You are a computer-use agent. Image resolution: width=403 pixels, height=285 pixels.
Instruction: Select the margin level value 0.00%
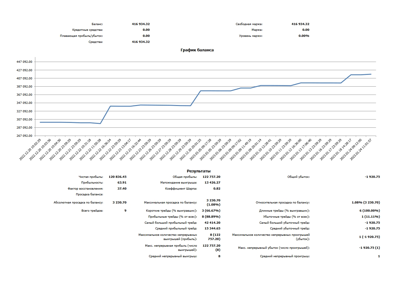(304, 36)
